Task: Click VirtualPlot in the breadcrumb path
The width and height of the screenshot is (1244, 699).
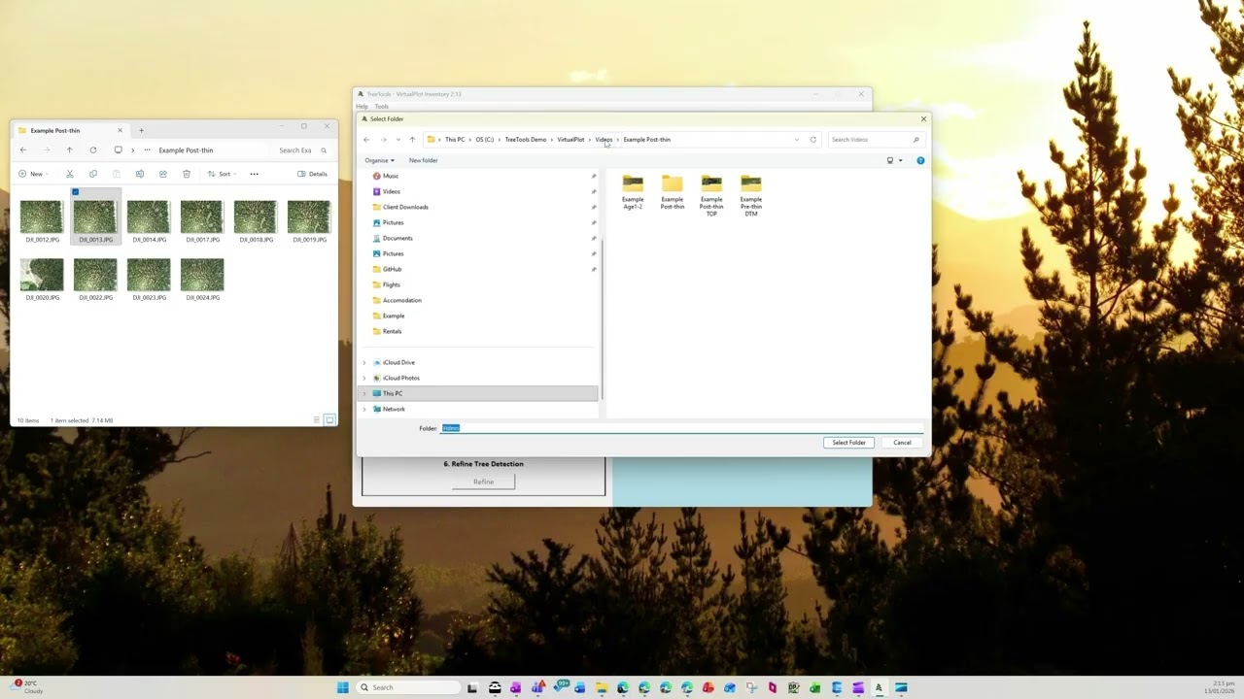Action: coord(570,140)
